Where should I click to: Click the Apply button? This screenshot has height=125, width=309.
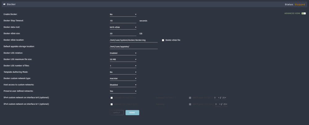(117, 113)
